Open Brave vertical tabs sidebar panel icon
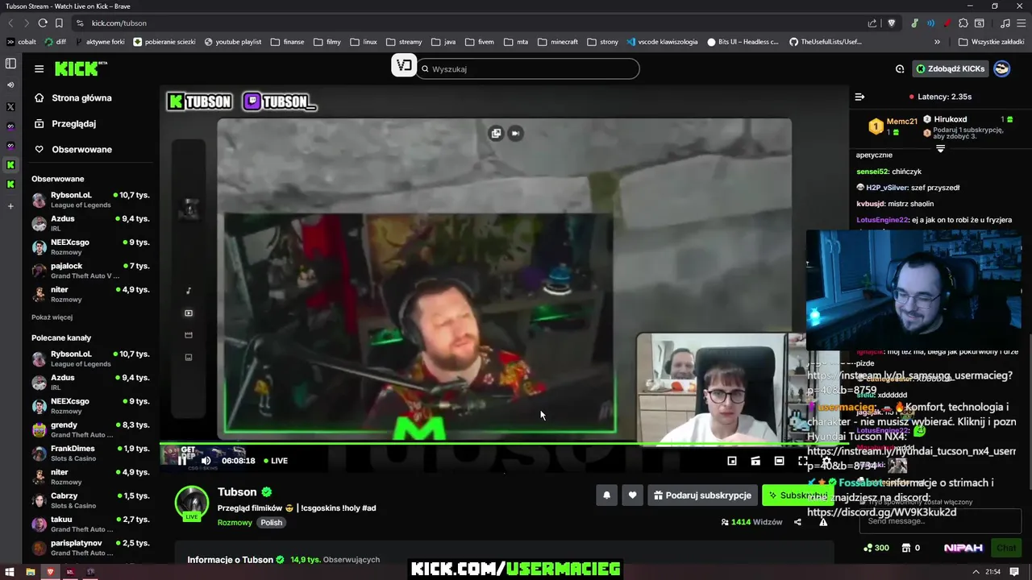 [10, 63]
